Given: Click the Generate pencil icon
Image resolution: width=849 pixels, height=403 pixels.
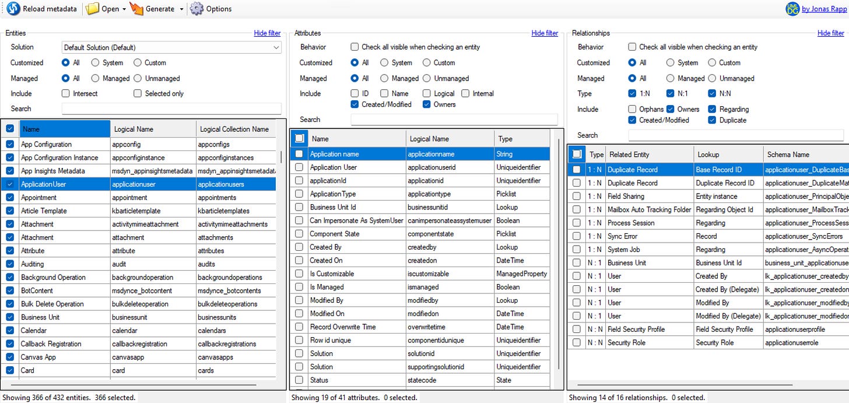Looking at the screenshot, I should click(x=136, y=9).
